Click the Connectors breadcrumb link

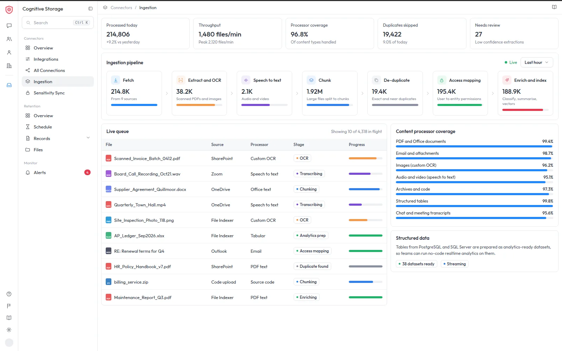tap(121, 7)
